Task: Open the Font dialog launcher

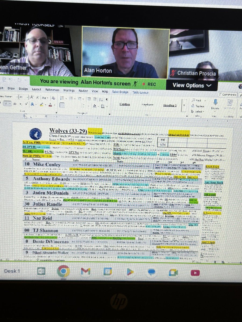Action: point(56,112)
